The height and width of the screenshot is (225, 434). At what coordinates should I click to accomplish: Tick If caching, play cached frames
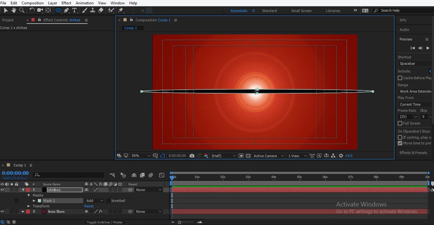(x=400, y=137)
